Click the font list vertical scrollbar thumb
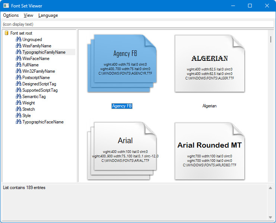Image resolution: width=276 pixels, height=223 pixels. [x=270, y=39]
